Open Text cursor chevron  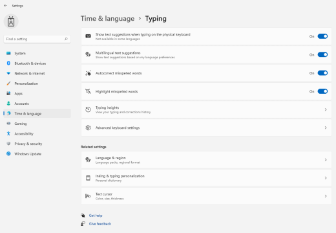(x=326, y=196)
